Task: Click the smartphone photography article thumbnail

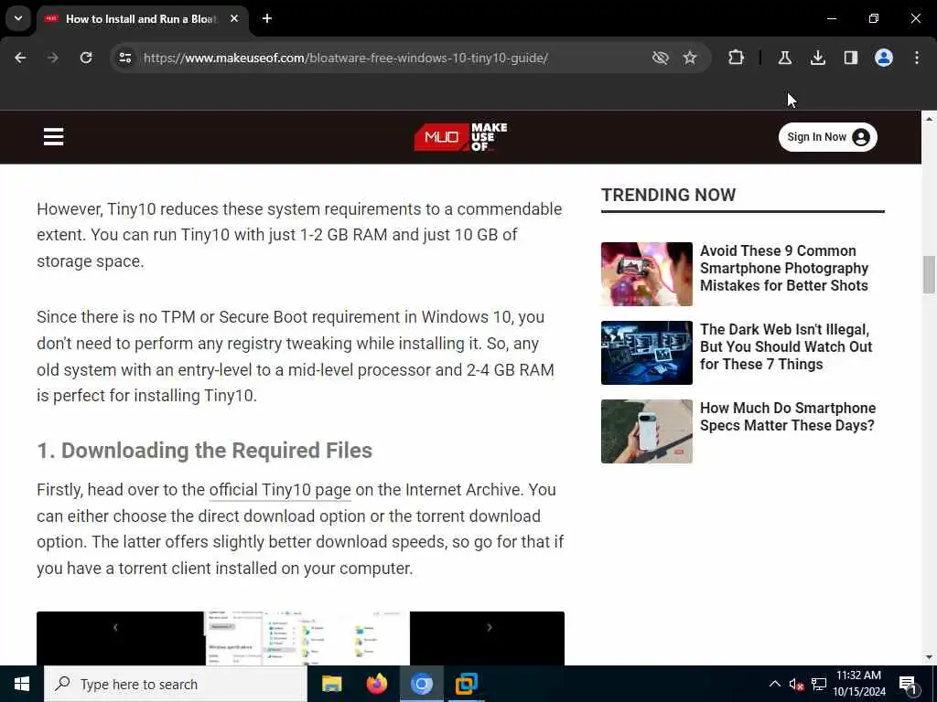Action: 647,274
